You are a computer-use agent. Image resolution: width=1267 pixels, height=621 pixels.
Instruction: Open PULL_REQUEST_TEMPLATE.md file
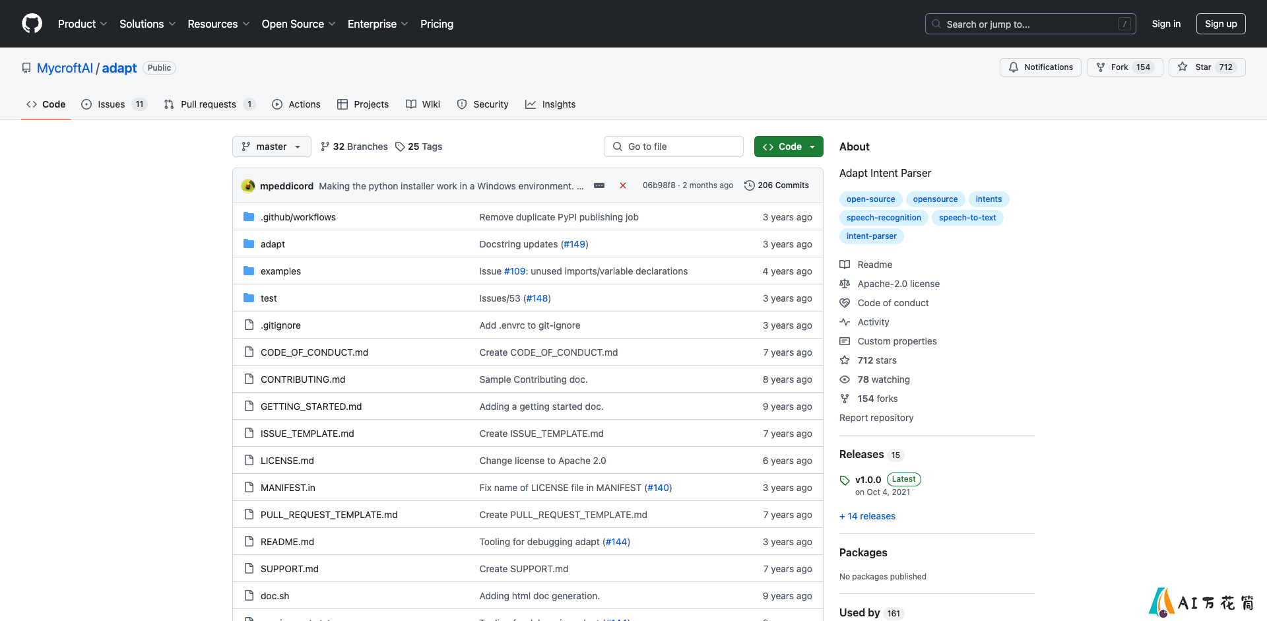pos(329,515)
